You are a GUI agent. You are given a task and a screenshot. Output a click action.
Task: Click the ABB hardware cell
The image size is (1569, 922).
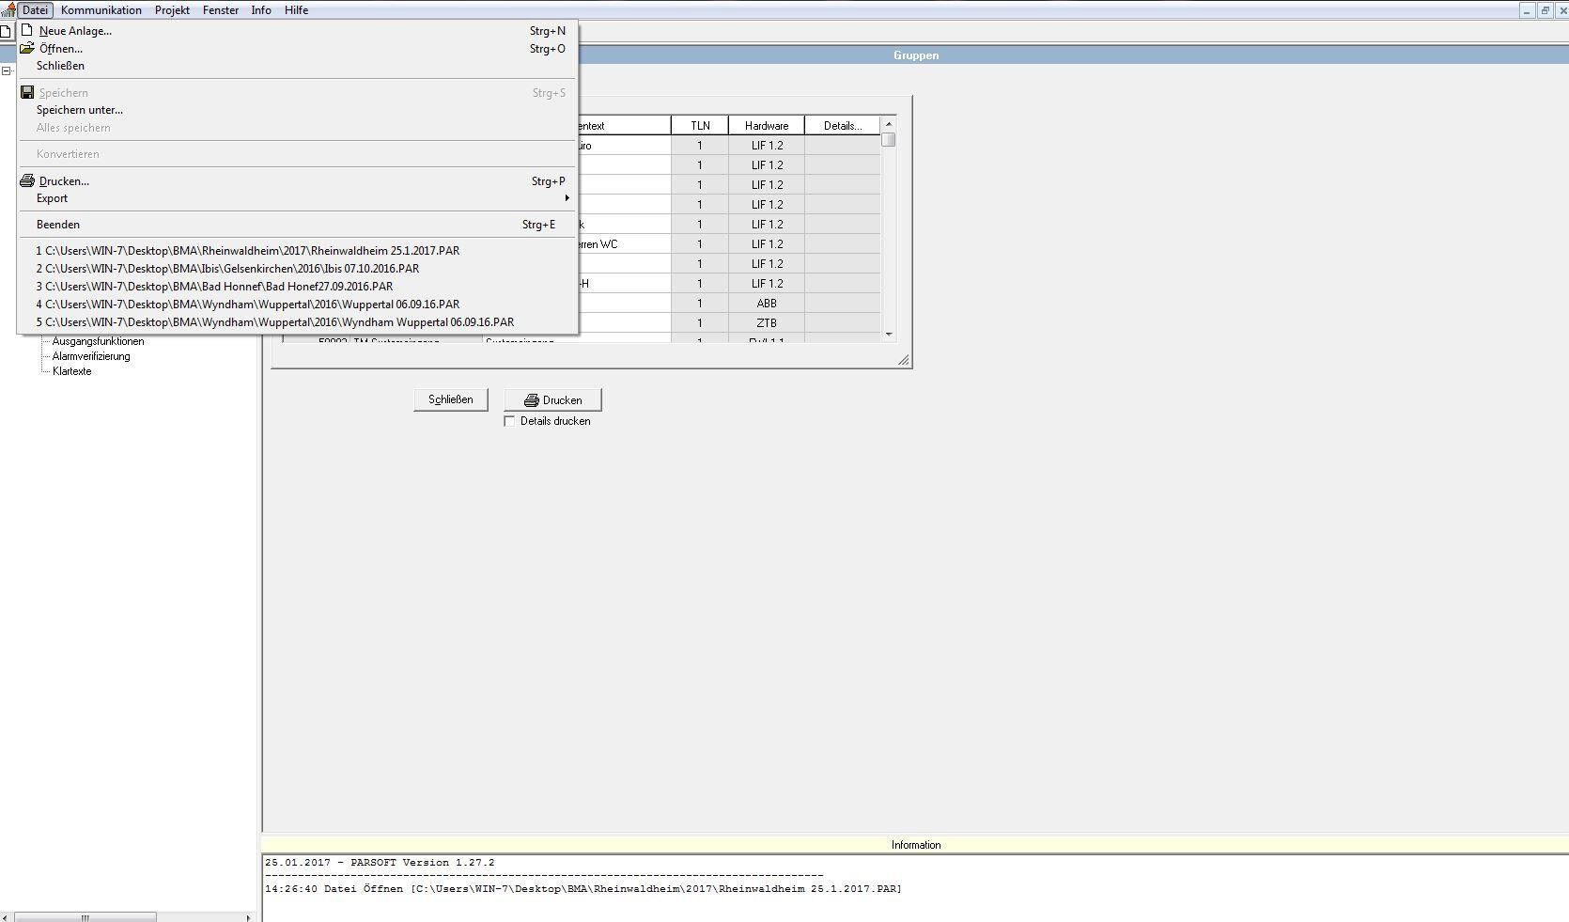(x=767, y=304)
